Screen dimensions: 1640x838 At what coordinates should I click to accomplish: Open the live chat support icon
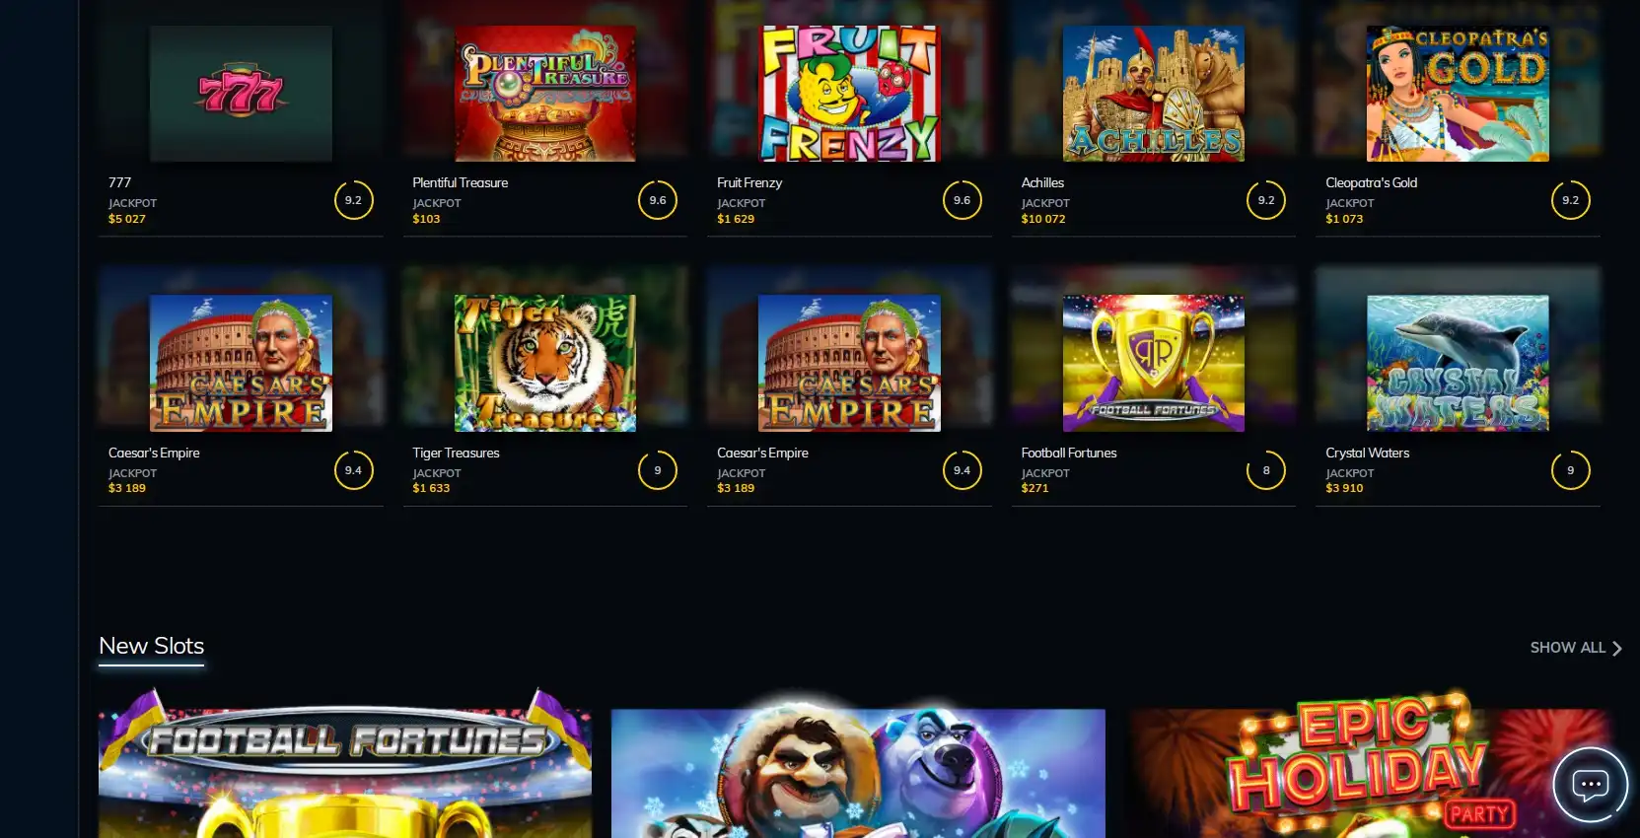(1590, 785)
